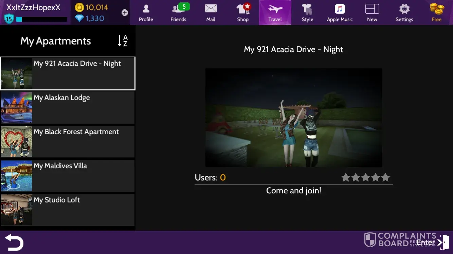Select My Maldives Villa entry
453x254 pixels.
click(68, 176)
